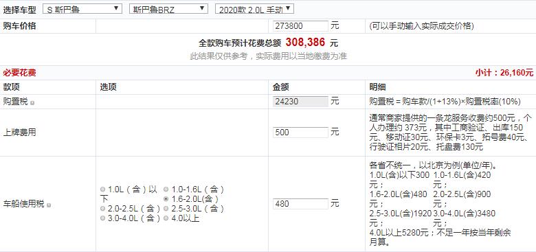Click the 购车价格 row label
Screen dimensions: 536x252
click(19, 26)
